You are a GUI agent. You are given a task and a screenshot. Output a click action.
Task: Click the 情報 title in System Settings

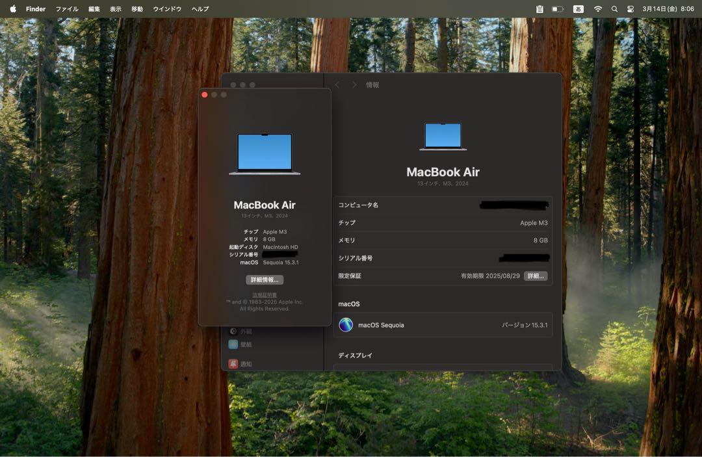372,85
